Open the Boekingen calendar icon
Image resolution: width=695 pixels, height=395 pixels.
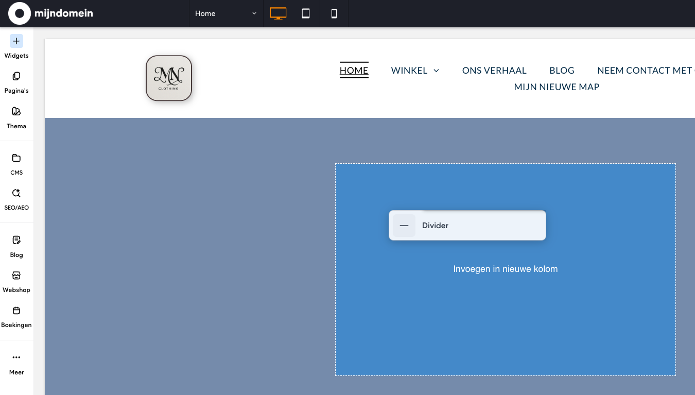pyautogui.click(x=16, y=311)
